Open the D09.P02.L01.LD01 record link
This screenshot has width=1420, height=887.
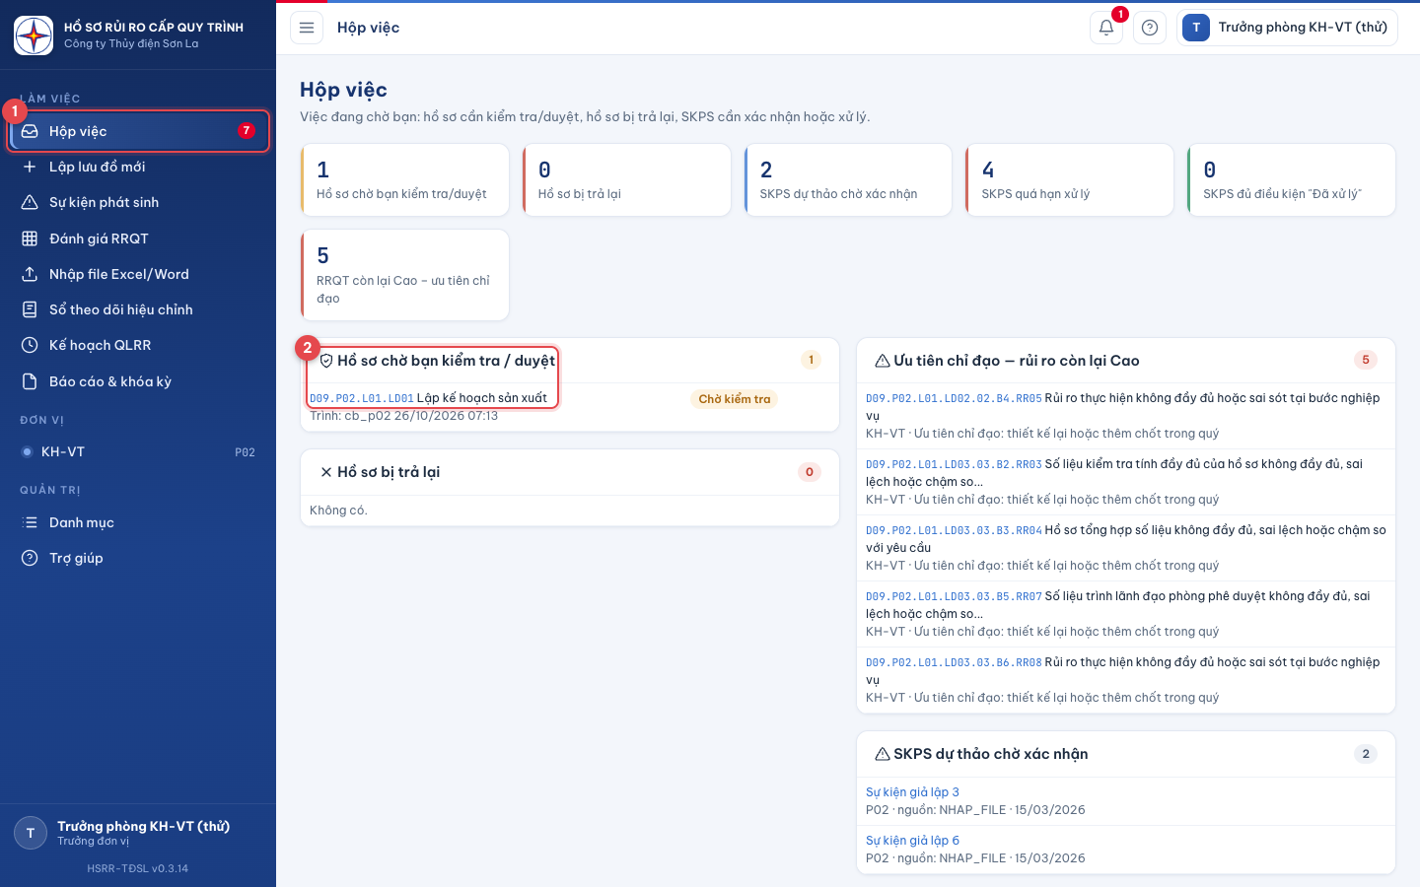pyautogui.click(x=362, y=398)
